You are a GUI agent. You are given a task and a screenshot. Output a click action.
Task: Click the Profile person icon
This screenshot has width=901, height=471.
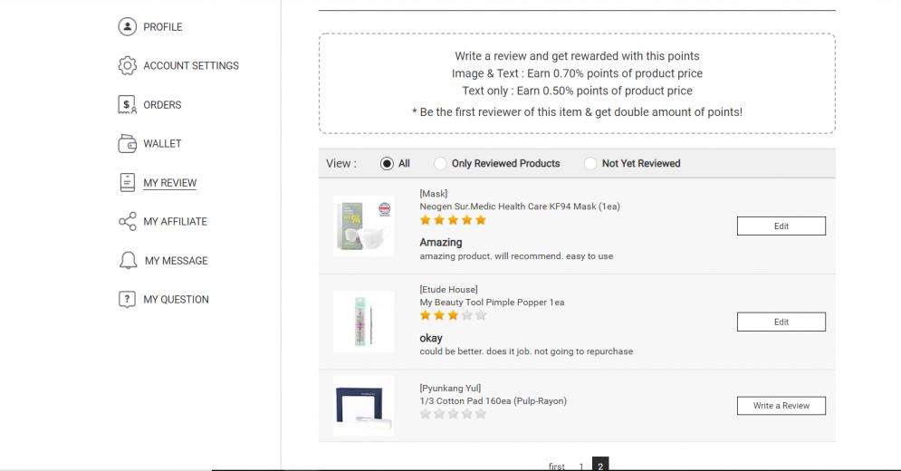(128, 26)
